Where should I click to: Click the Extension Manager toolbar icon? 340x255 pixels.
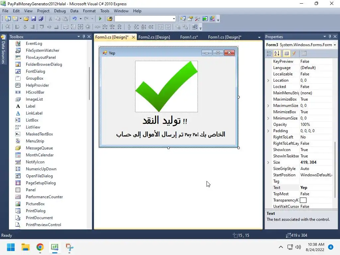pos(212,19)
